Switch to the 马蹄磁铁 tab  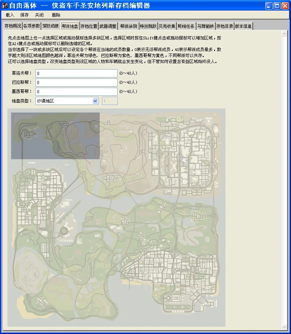click(x=205, y=26)
